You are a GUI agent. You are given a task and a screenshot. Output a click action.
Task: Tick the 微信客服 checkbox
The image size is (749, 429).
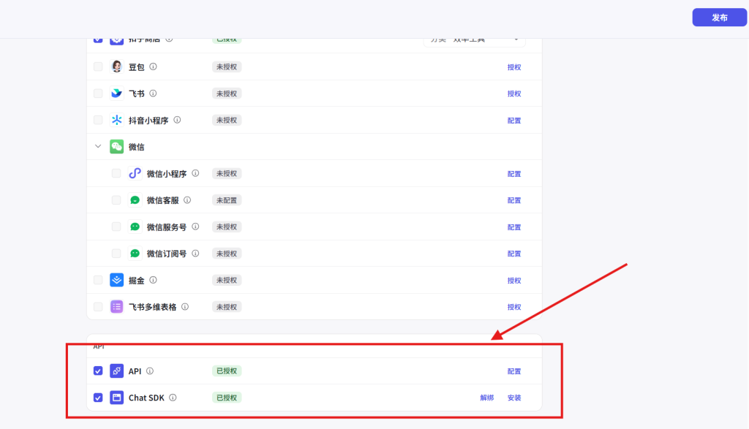pos(116,200)
